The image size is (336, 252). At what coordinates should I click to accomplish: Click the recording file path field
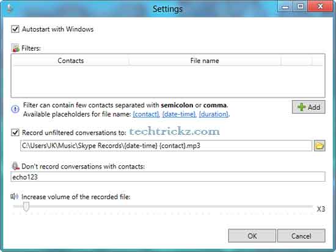166,146
